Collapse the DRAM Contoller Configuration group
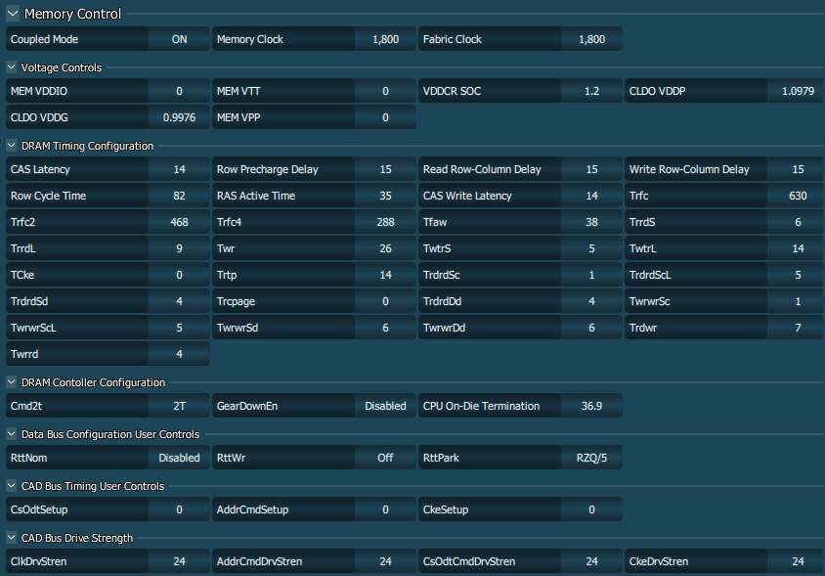The height and width of the screenshot is (576, 825). coord(13,382)
